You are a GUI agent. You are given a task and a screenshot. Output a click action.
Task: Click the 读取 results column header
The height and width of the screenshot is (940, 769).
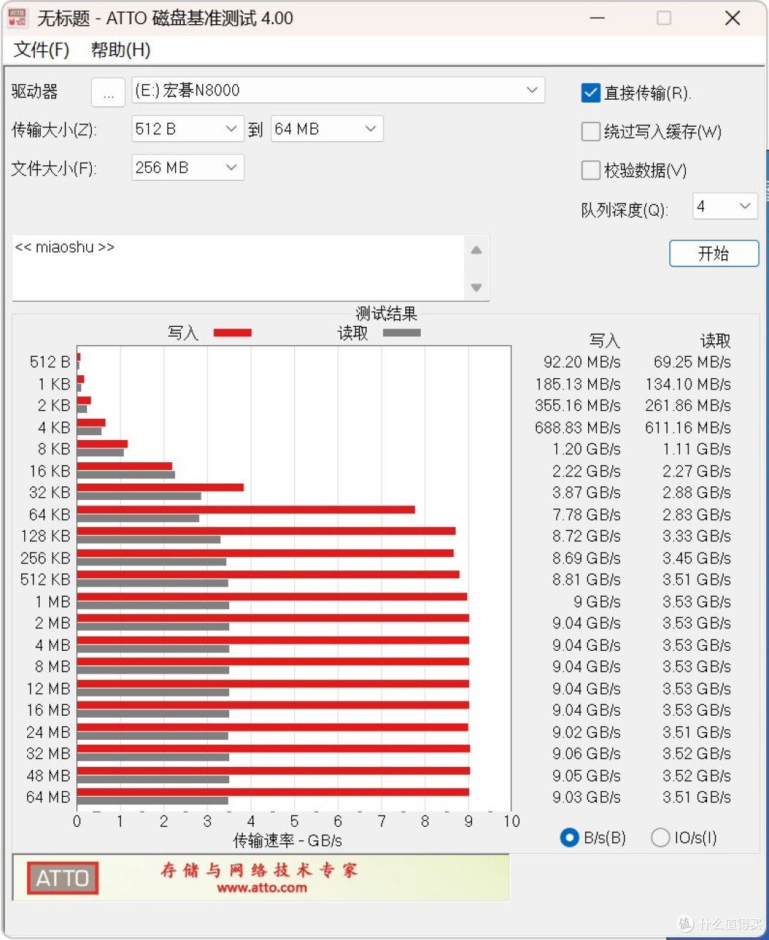[x=715, y=340]
